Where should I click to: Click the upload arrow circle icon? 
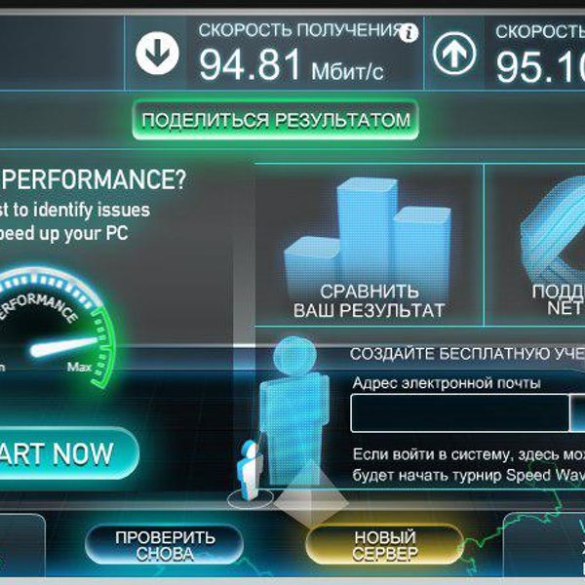[454, 53]
